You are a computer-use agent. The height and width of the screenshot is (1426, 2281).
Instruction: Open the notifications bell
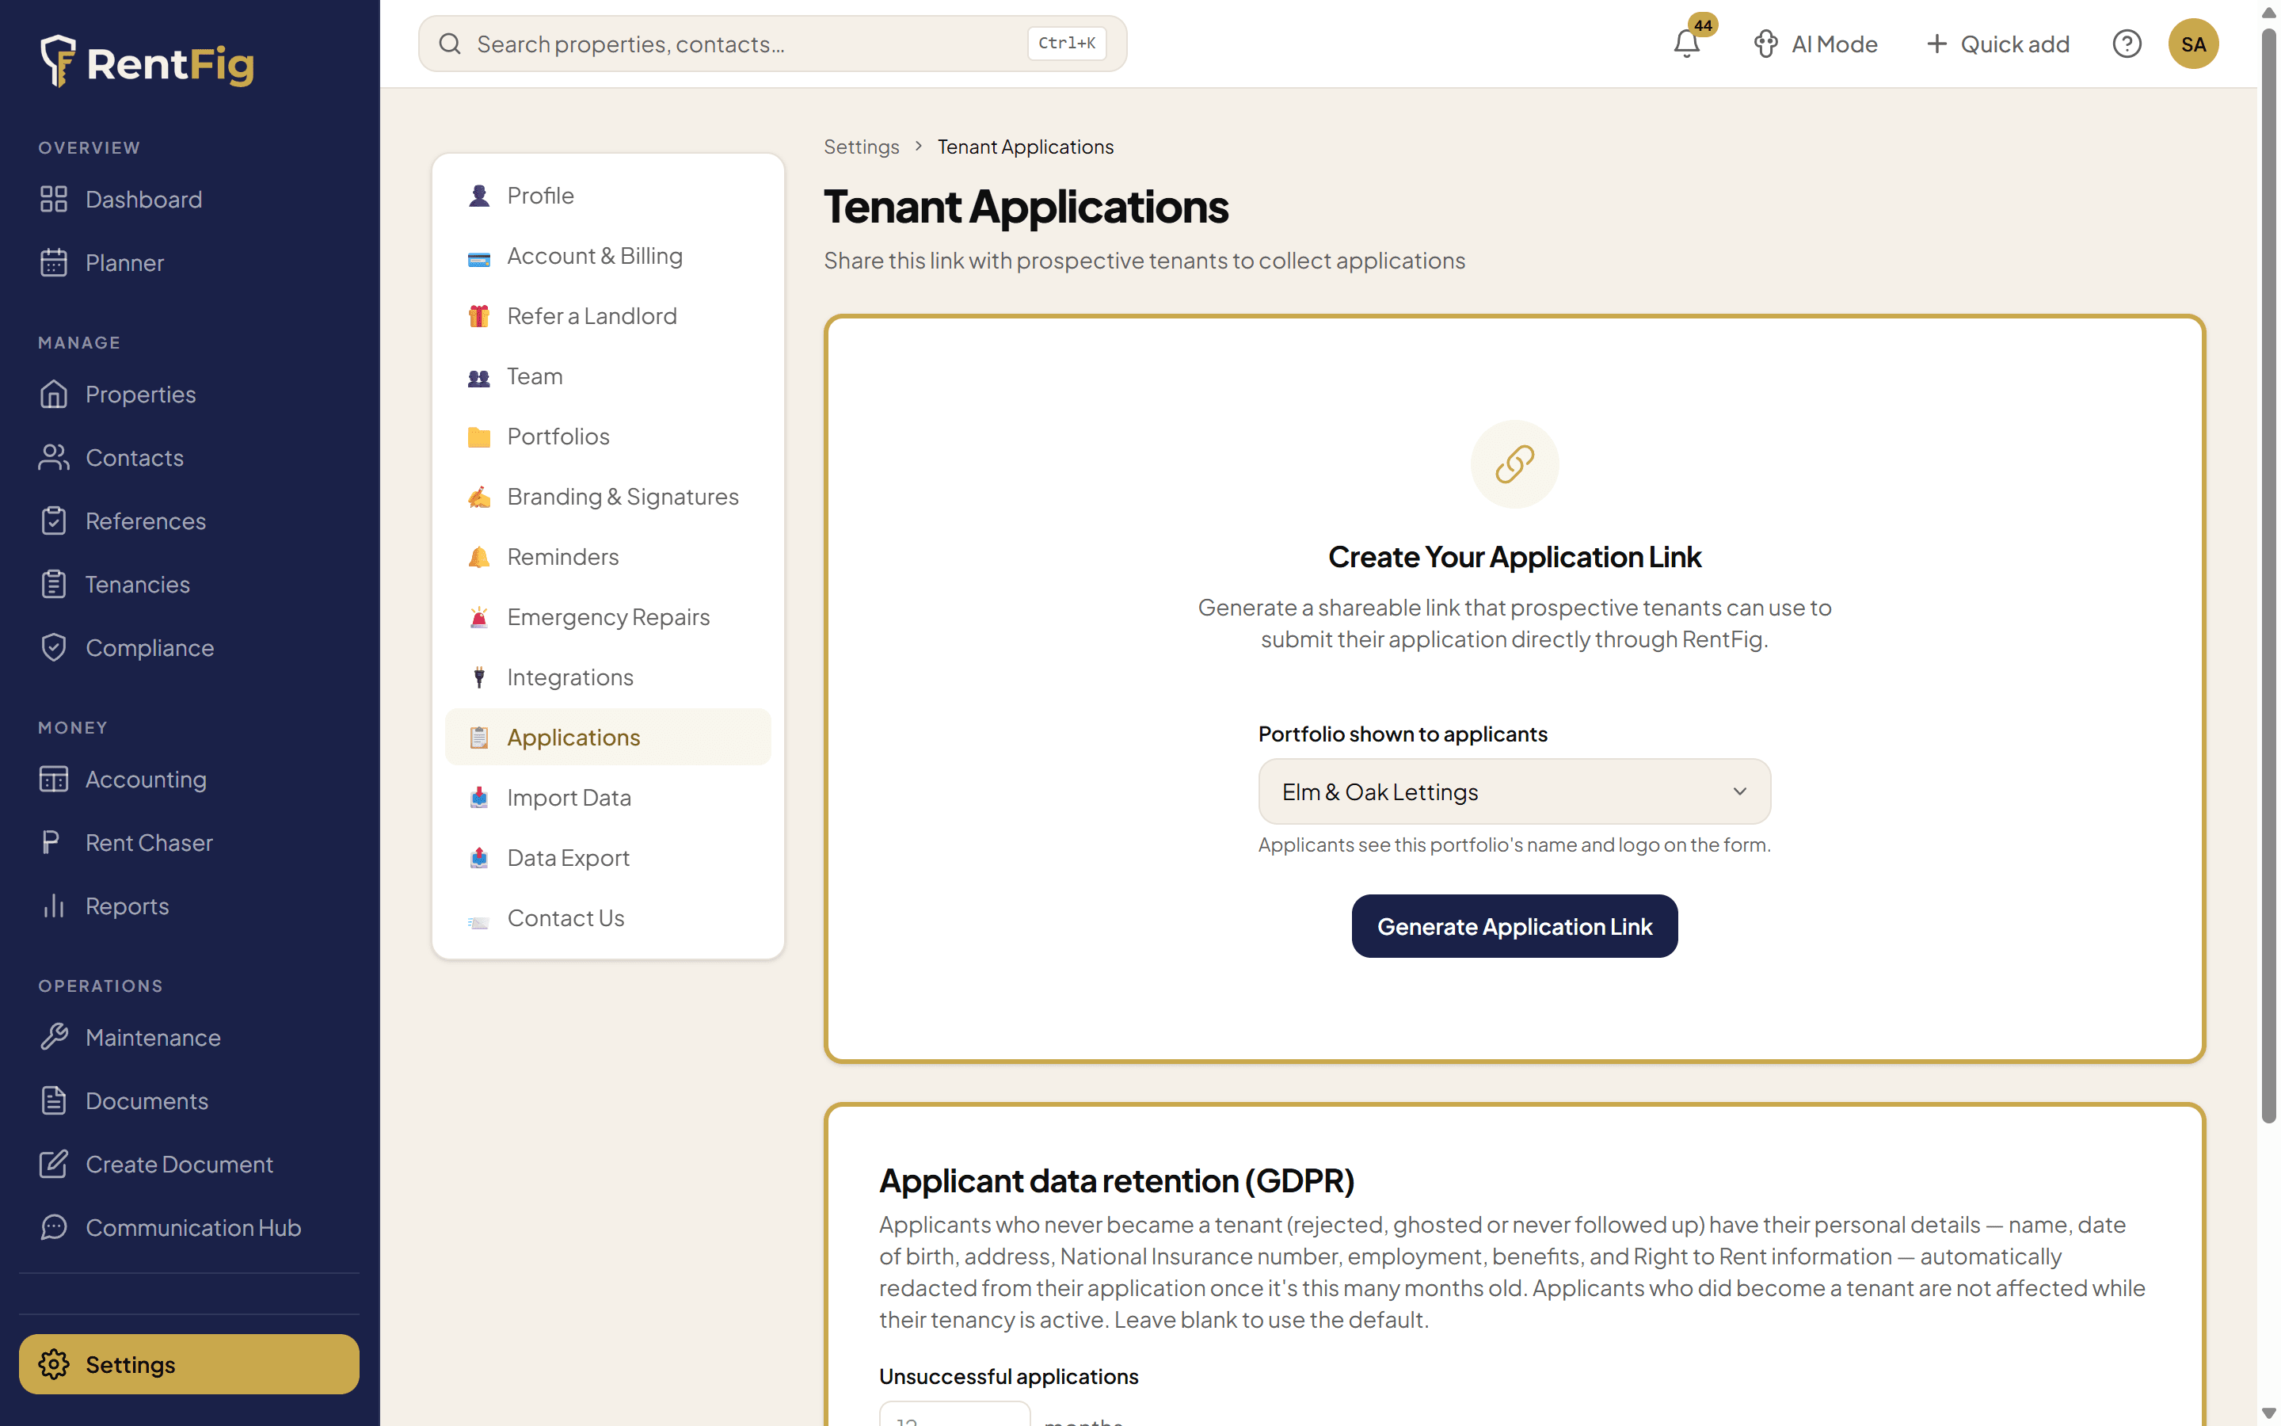coord(1686,44)
